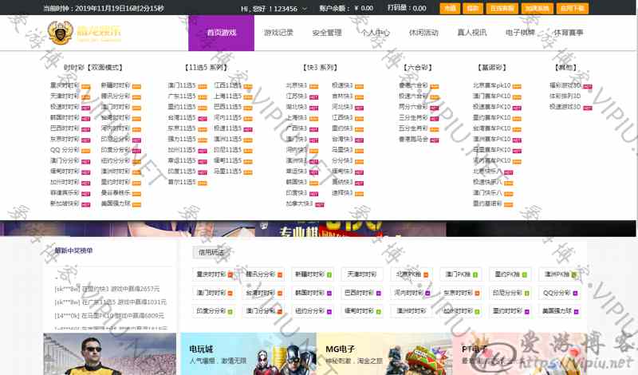Open the 广东11选5 game link
Viewport: 638px width, 375px height.
182,96
